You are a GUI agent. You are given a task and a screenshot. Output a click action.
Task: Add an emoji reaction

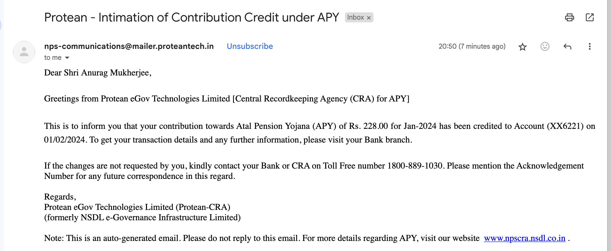[x=545, y=46]
